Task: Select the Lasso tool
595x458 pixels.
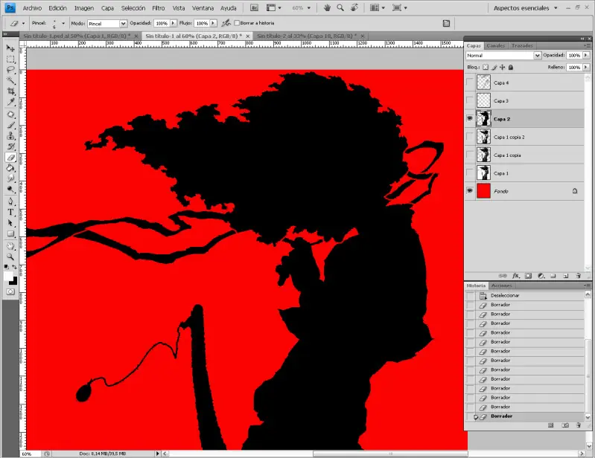Action: click(10, 70)
